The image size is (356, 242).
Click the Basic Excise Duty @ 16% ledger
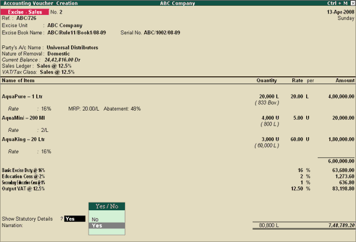coord(23,170)
